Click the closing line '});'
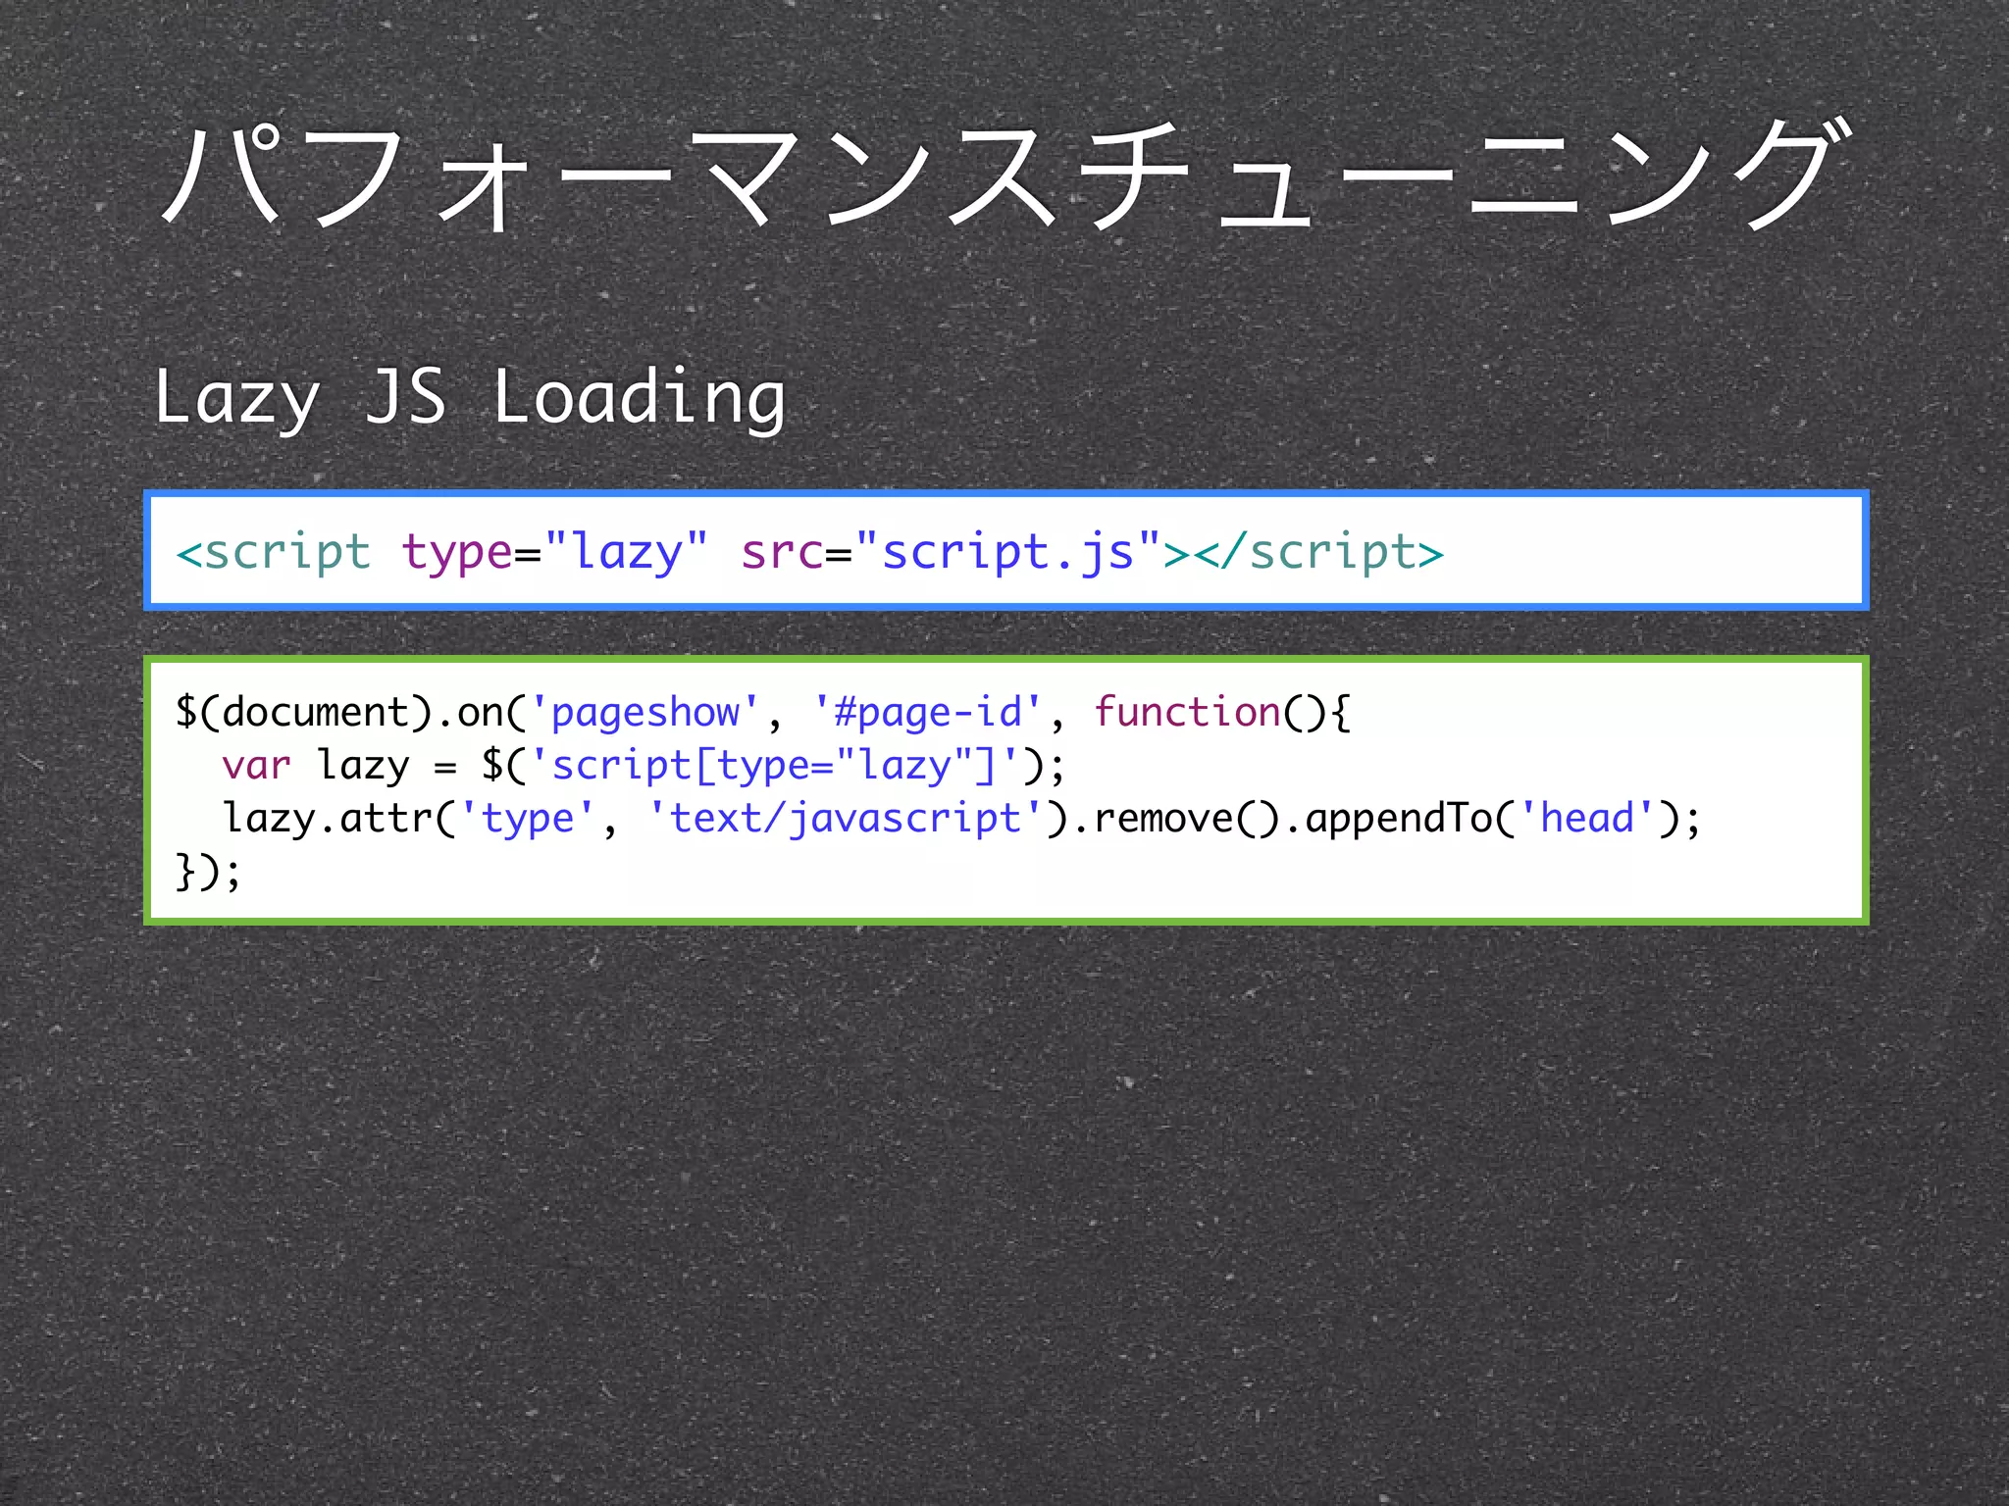This screenshot has width=2009, height=1506. click(x=208, y=872)
